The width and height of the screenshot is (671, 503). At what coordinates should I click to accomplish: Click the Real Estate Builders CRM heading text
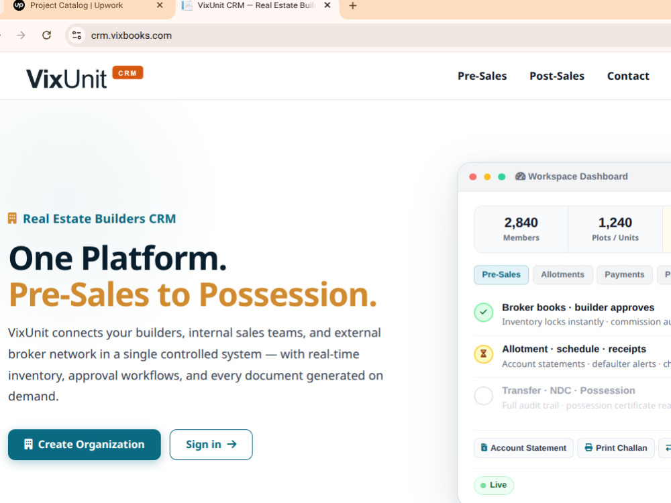pyautogui.click(x=99, y=219)
